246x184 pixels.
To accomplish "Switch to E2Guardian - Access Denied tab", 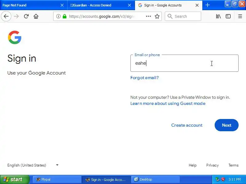I will click(x=101, y=5).
